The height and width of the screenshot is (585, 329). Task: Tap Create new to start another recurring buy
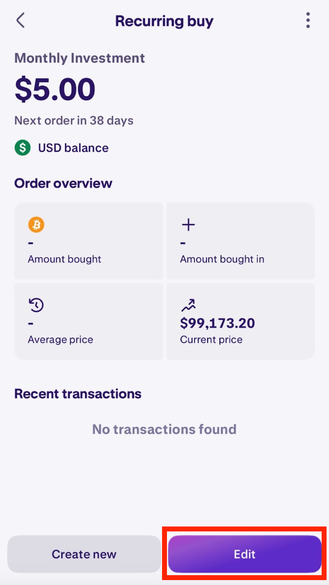84,554
